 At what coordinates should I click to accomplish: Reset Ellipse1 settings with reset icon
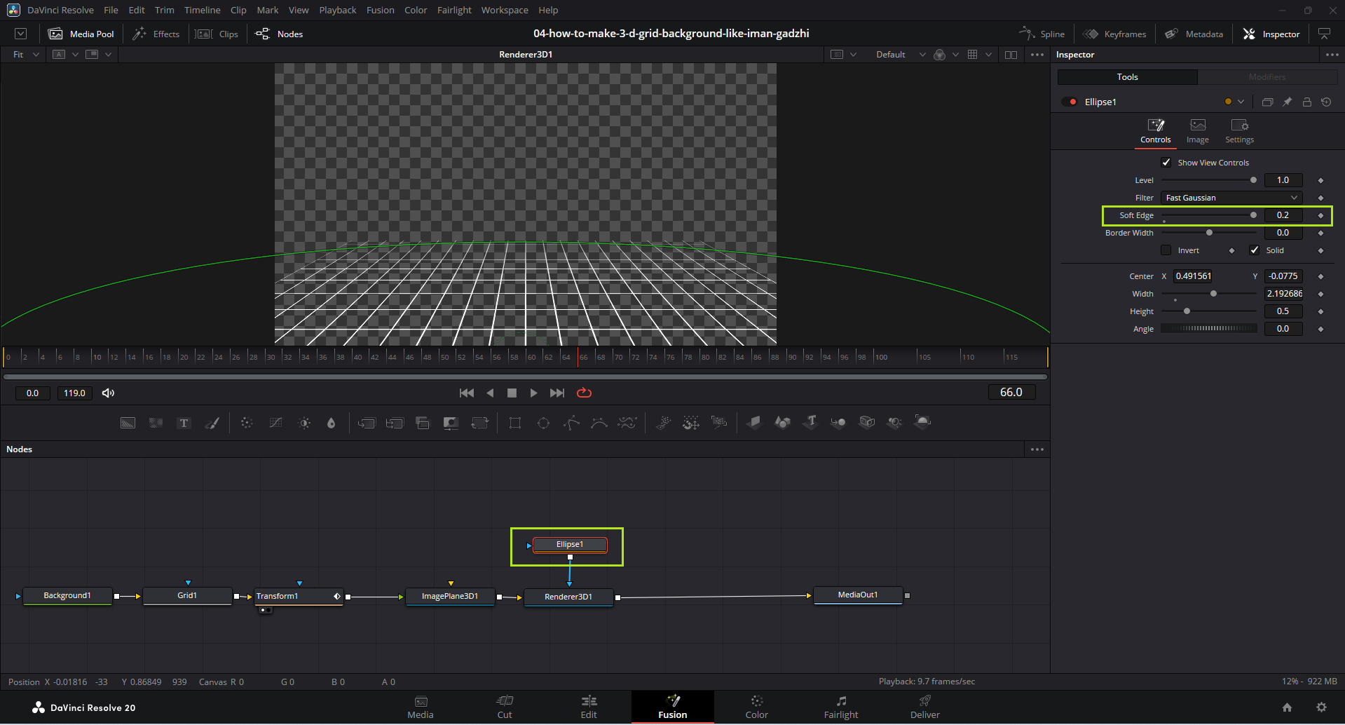point(1326,102)
